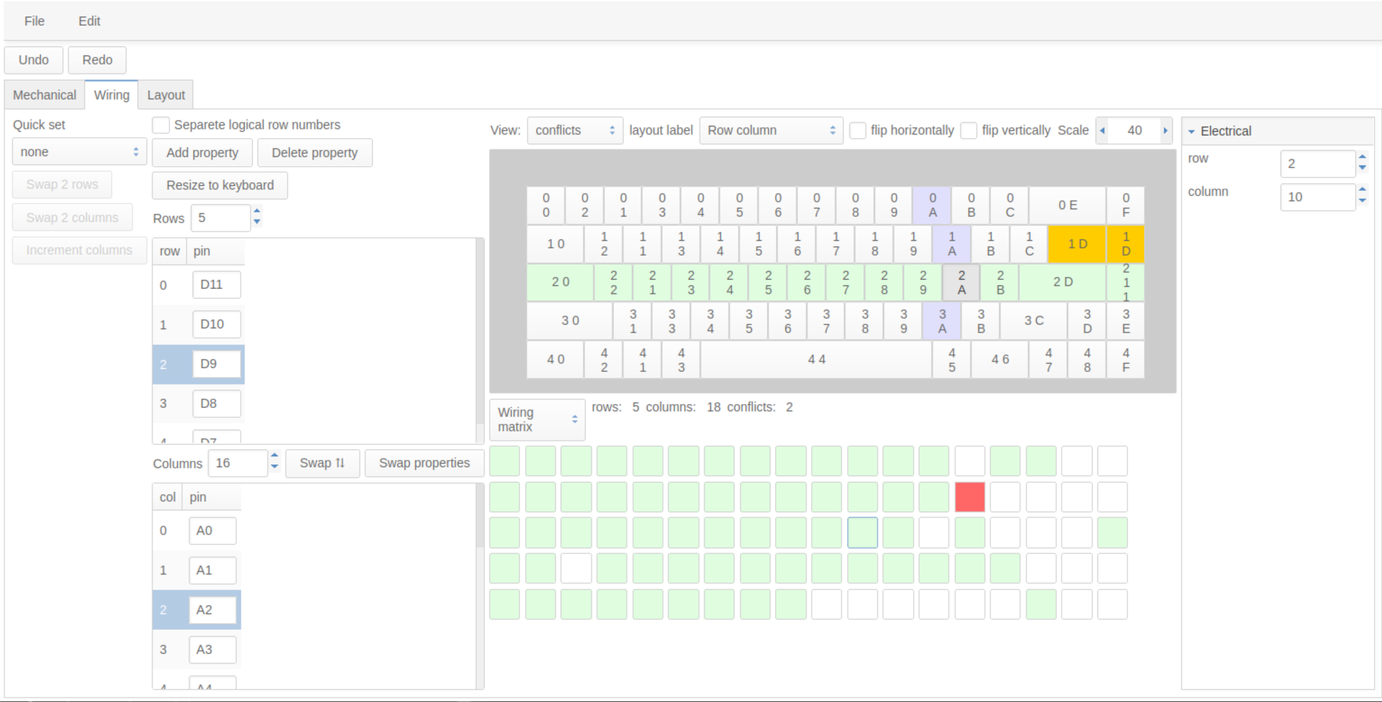This screenshot has width=1382, height=702.
Task: Toggle flip horizontally checkbox
Action: point(858,130)
